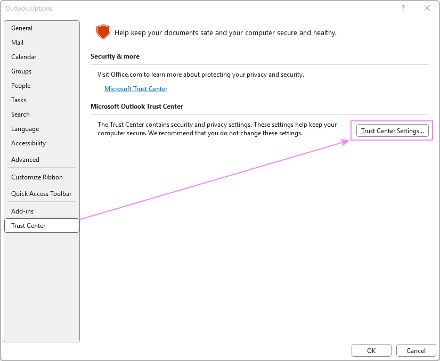The height and width of the screenshot is (361, 440).
Task: Open the General options category
Action: [x=42, y=28]
